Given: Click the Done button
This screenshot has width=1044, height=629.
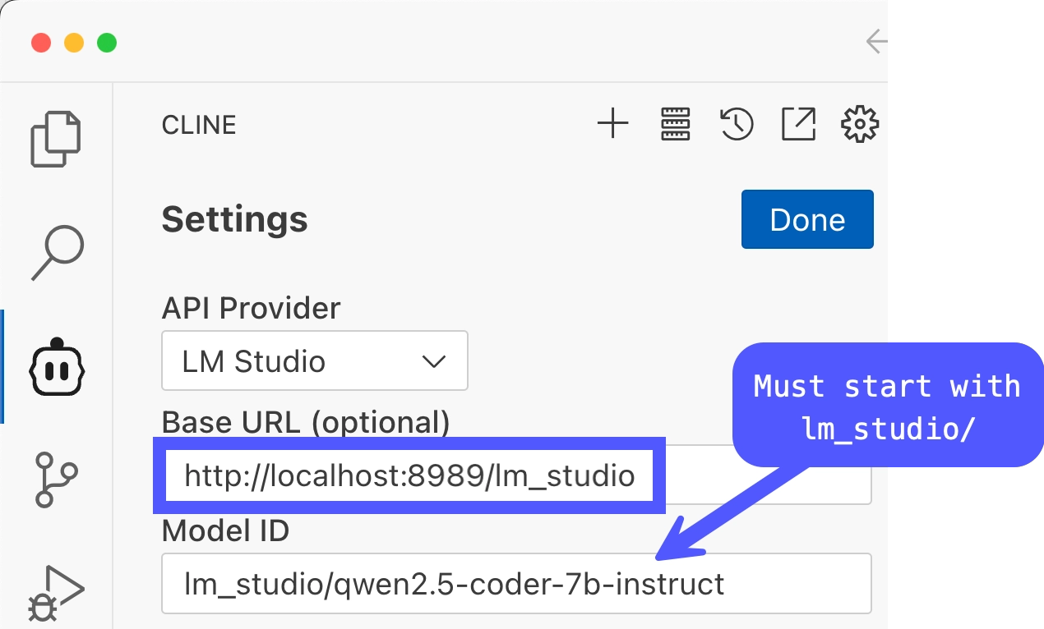Looking at the screenshot, I should [x=807, y=219].
